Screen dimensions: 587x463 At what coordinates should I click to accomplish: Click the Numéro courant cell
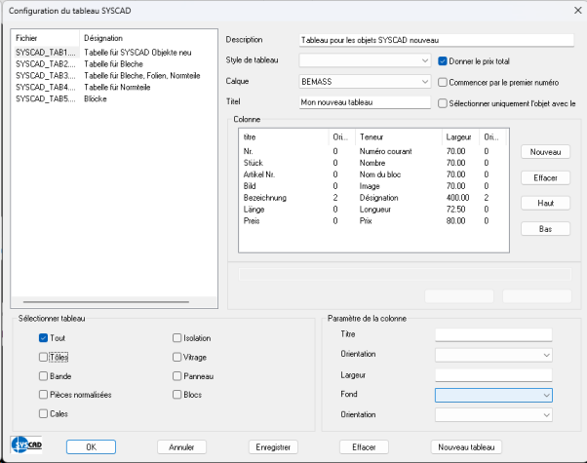(x=385, y=151)
